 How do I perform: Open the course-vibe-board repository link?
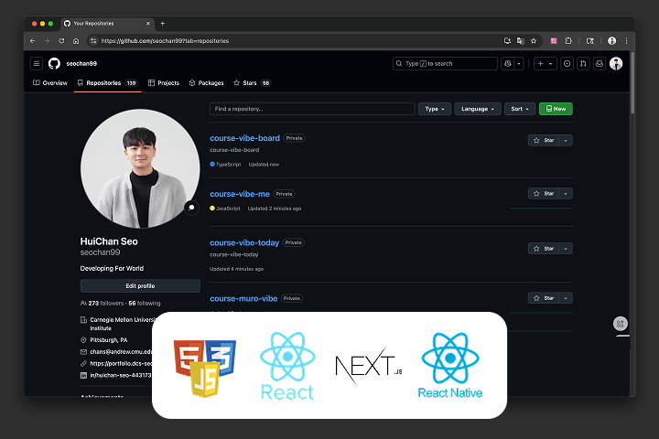coord(244,138)
